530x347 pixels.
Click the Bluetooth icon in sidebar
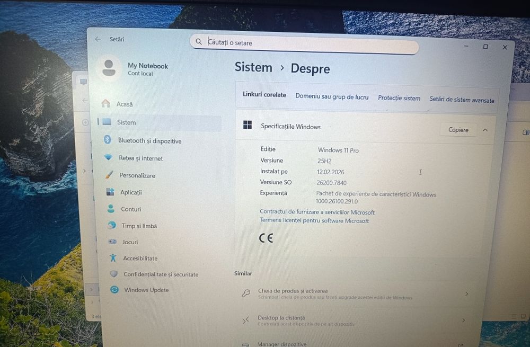(108, 139)
